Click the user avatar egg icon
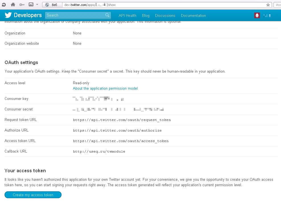Screen dimensions: 281x203 click(x=257, y=15)
